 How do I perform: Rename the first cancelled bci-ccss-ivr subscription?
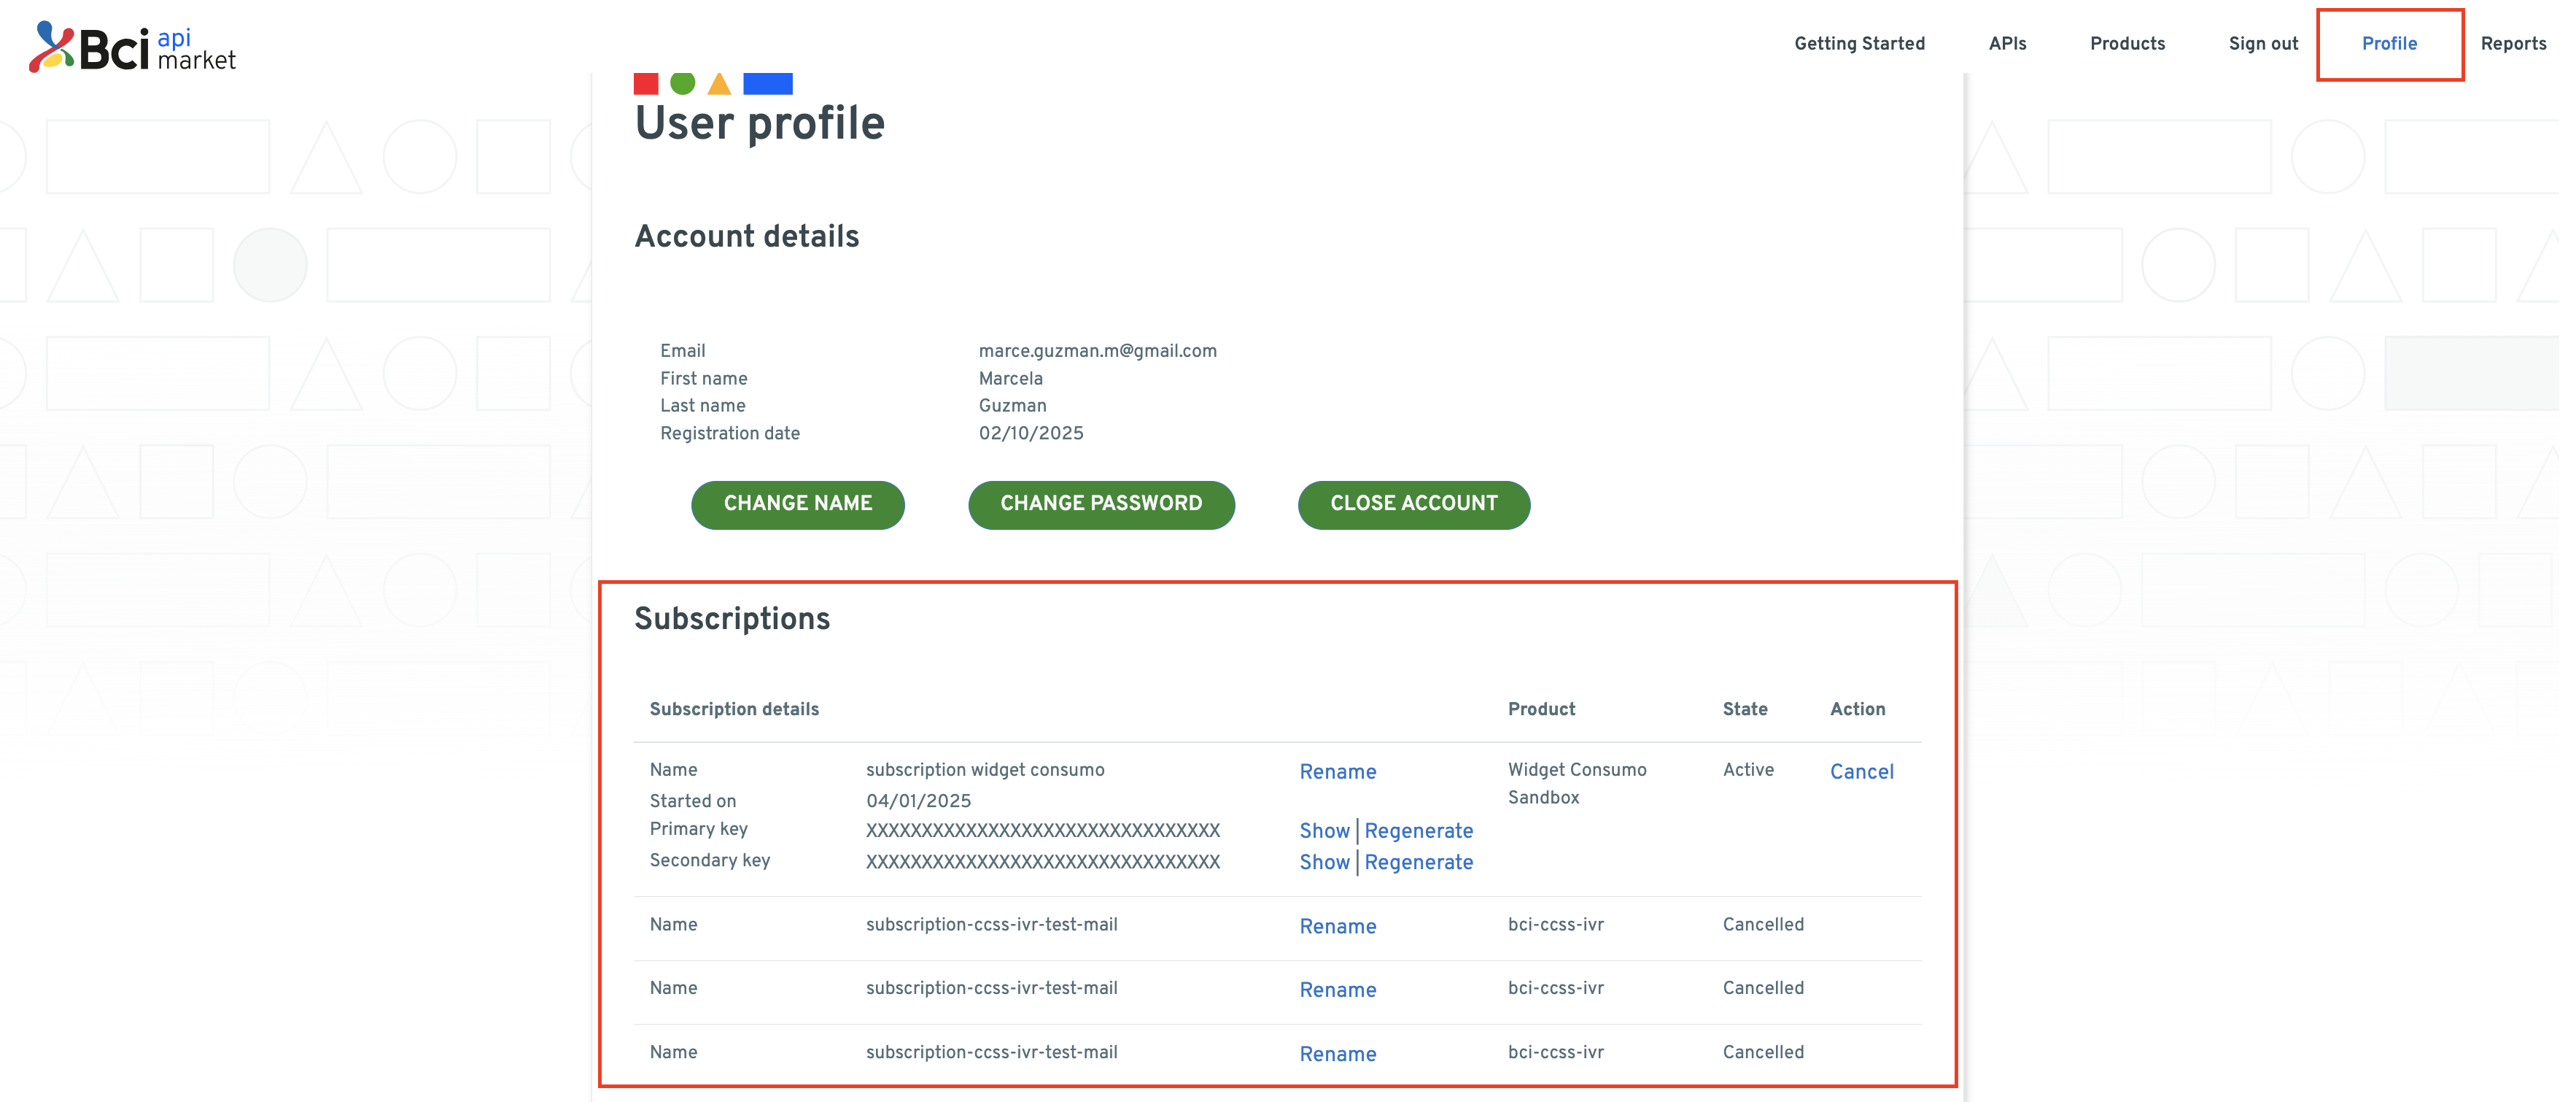pos(1337,926)
